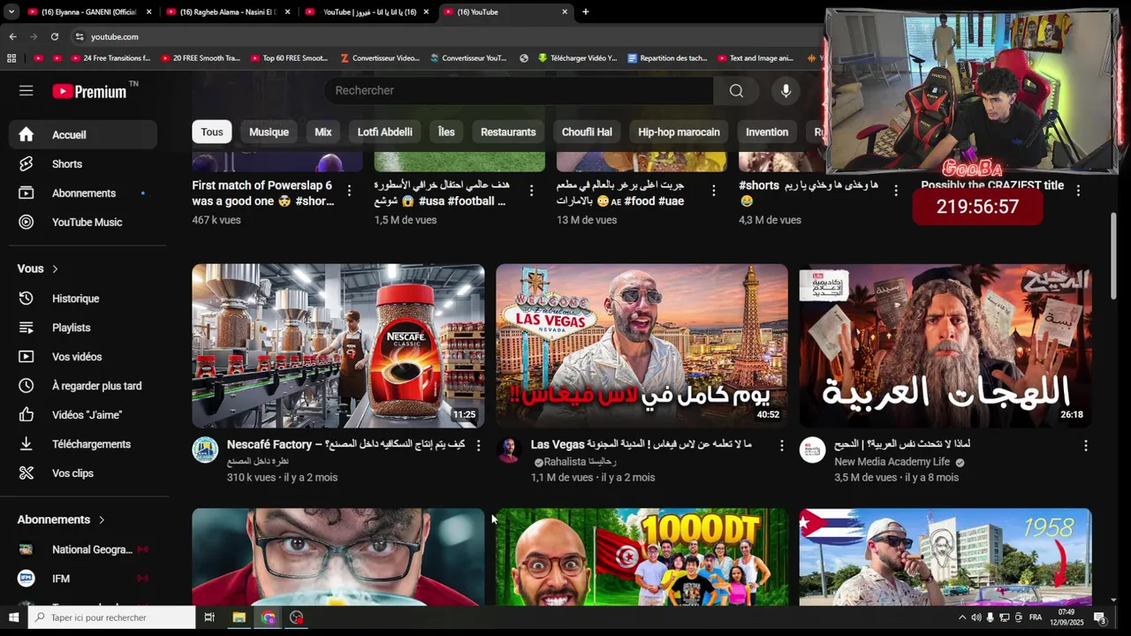Show hidden system tray icons
This screenshot has height=636, width=1131.
click(x=962, y=617)
